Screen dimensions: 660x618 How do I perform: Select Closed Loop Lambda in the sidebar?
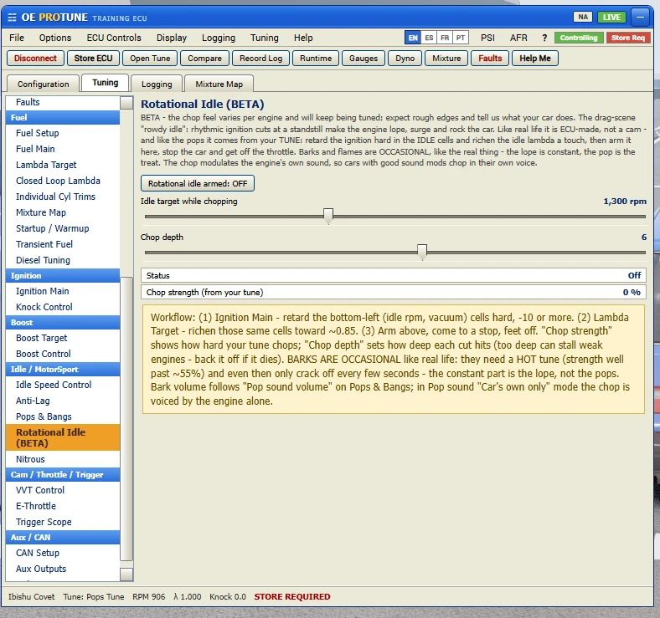tap(63, 181)
